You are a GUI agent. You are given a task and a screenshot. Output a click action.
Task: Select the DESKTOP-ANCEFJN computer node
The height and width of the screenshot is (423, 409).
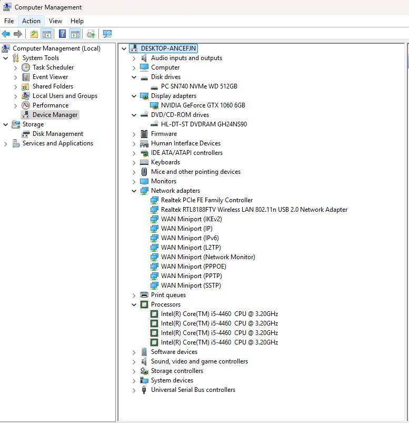point(168,48)
